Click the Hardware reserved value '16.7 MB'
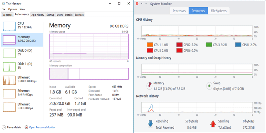The image size is (266, 133). coord(117,99)
